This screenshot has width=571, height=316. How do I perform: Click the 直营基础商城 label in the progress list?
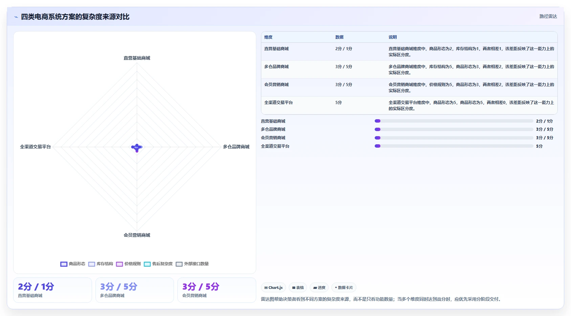(x=273, y=121)
